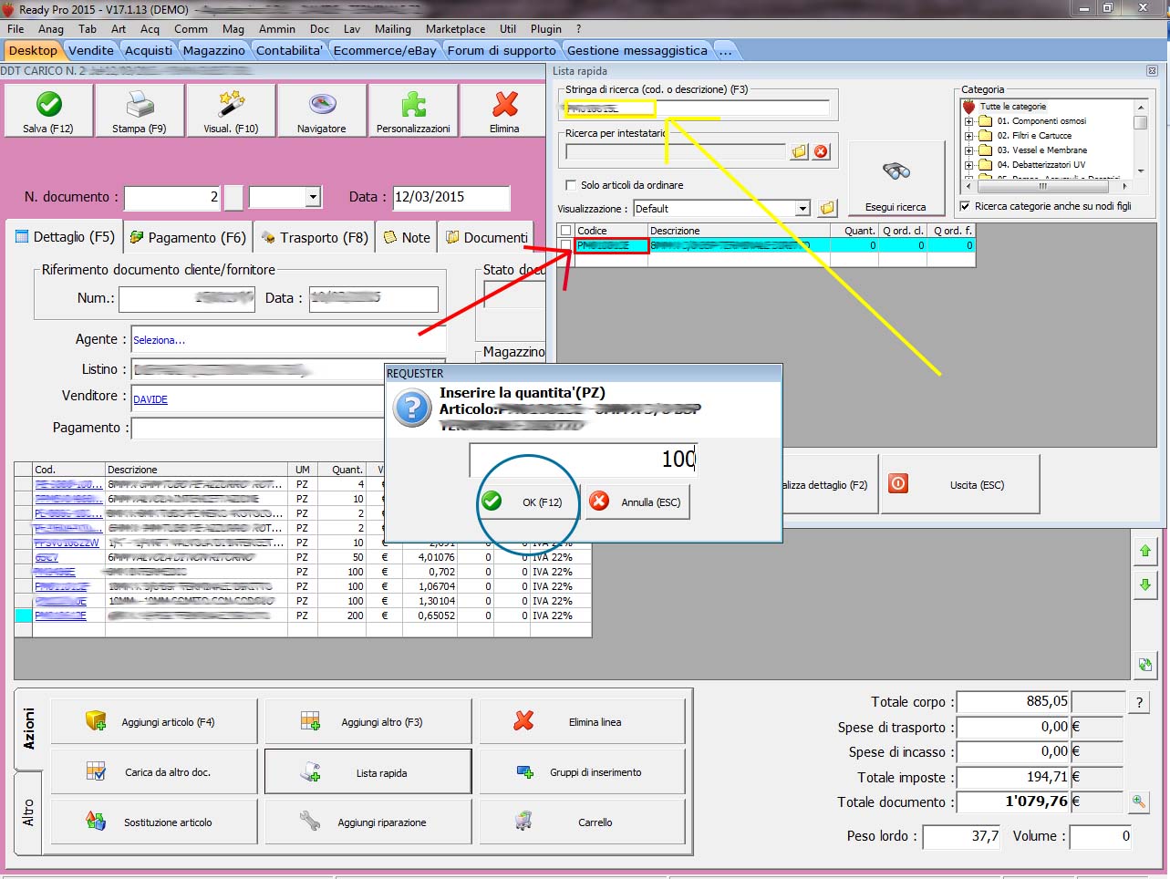This screenshot has width=1170, height=879.
Task: Run Esegui ricerca binoculars button
Action: click(x=896, y=179)
